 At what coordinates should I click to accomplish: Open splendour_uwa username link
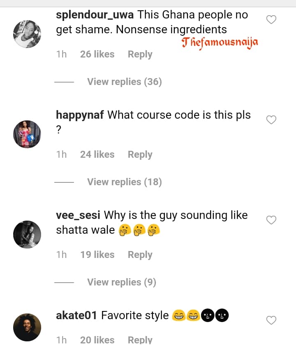(95, 15)
